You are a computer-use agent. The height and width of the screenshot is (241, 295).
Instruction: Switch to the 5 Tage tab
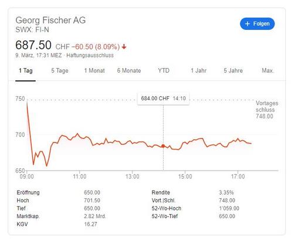60,70
